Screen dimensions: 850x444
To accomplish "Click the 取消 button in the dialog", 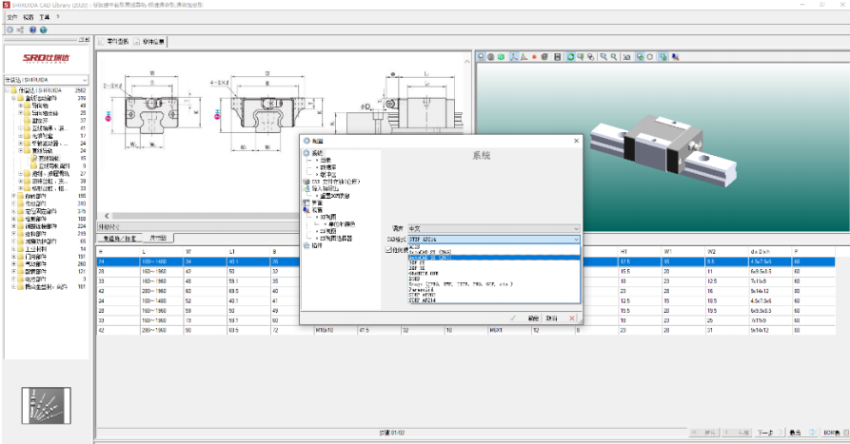I will 552,318.
